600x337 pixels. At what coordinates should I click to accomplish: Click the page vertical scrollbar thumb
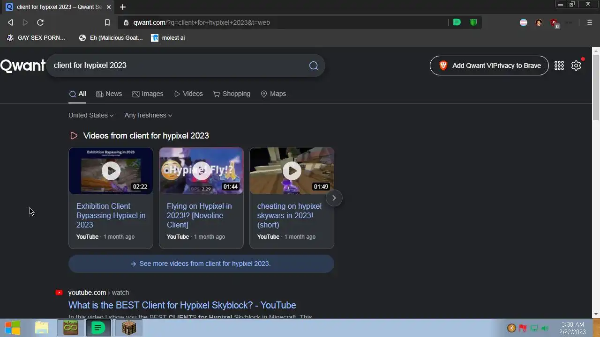596,87
